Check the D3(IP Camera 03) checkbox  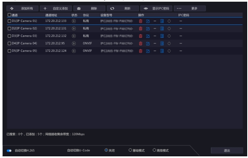click(9, 36)
